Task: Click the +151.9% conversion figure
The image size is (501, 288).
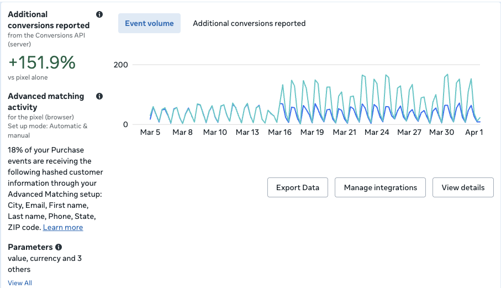Action: click(x=42, y=62)
